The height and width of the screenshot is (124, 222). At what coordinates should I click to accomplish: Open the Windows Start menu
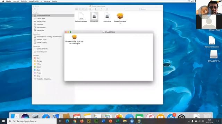point(3,121)
